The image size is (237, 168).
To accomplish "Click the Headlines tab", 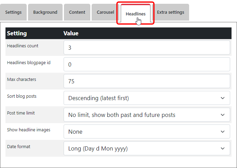I will tap(135, 14).
